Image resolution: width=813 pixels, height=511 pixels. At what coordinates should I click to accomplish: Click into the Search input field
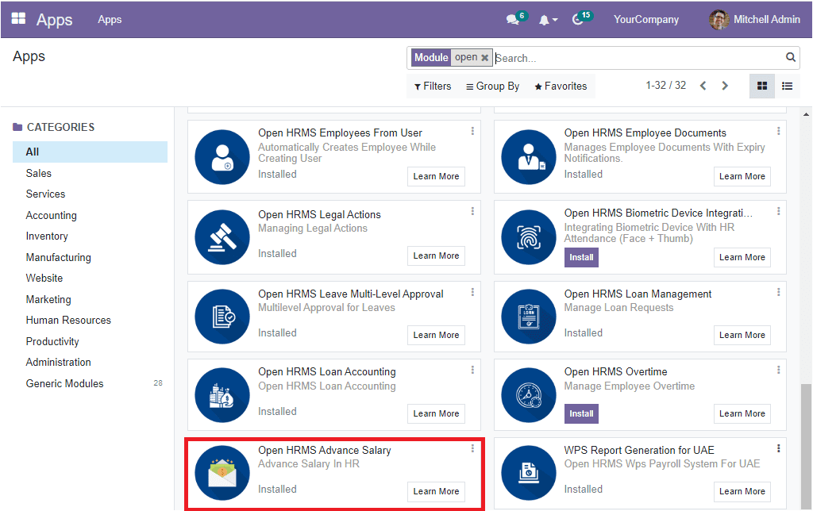coord(635,58)
